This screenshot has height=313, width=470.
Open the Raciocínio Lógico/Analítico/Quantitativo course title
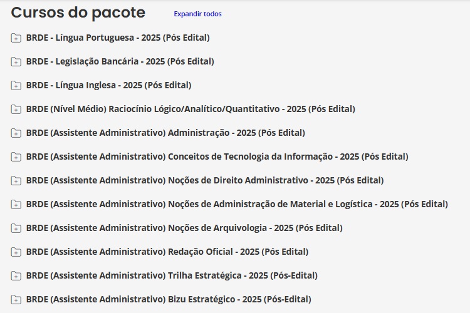coord(191,109)
